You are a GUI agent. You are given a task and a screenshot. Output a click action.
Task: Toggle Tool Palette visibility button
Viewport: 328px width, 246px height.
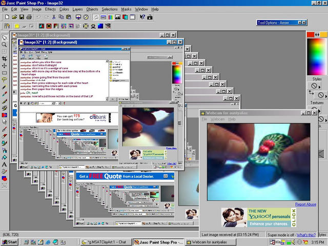(x=96, y=17)
